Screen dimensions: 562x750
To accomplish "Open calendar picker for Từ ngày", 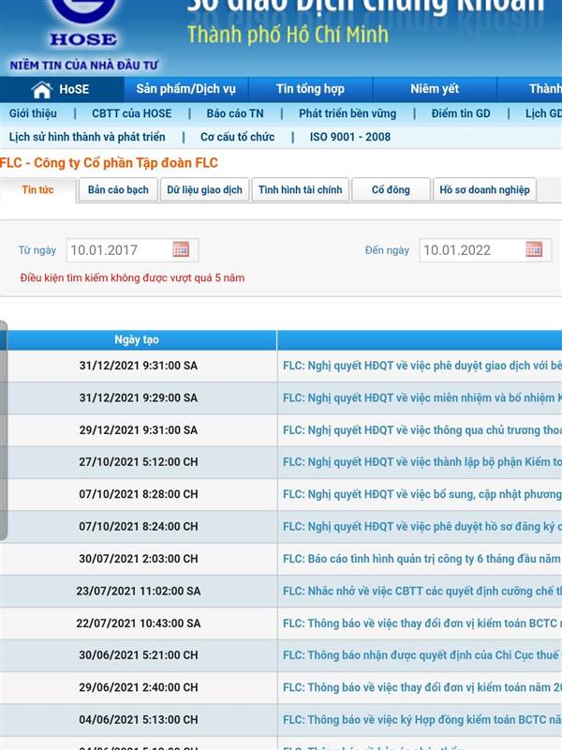I will (181, 249).
